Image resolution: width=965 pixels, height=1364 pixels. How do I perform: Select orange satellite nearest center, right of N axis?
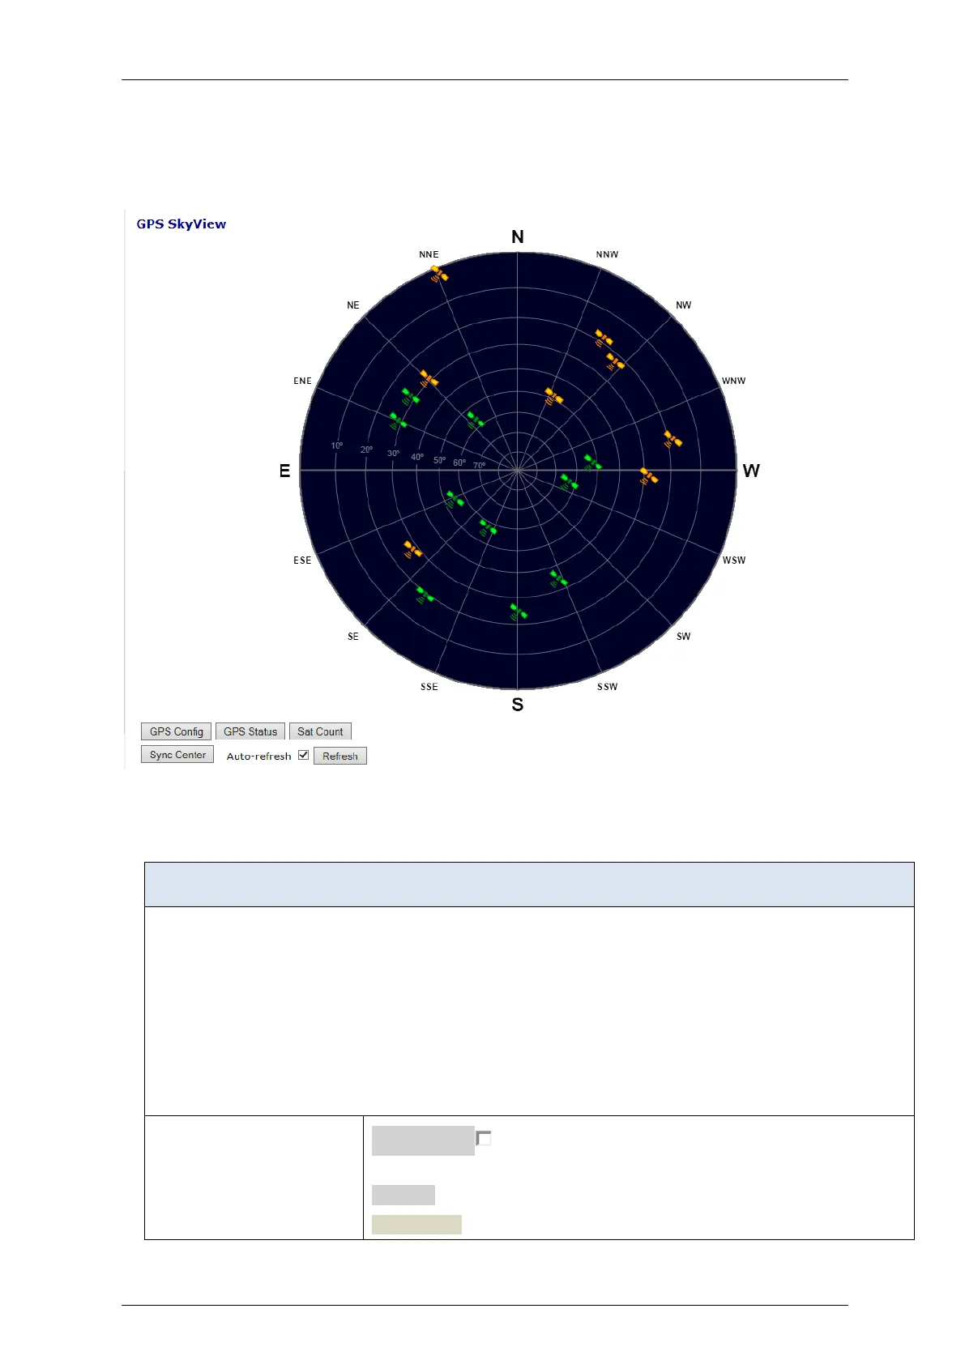click(553, 397)
